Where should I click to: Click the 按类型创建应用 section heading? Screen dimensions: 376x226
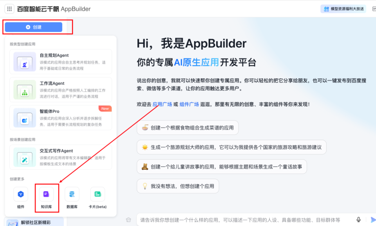pyautogui.click(x=23, y=44)
